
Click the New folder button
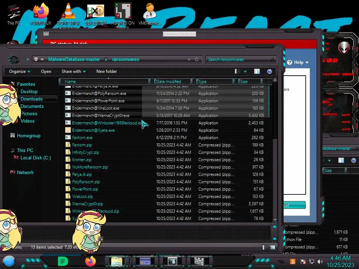107,71
